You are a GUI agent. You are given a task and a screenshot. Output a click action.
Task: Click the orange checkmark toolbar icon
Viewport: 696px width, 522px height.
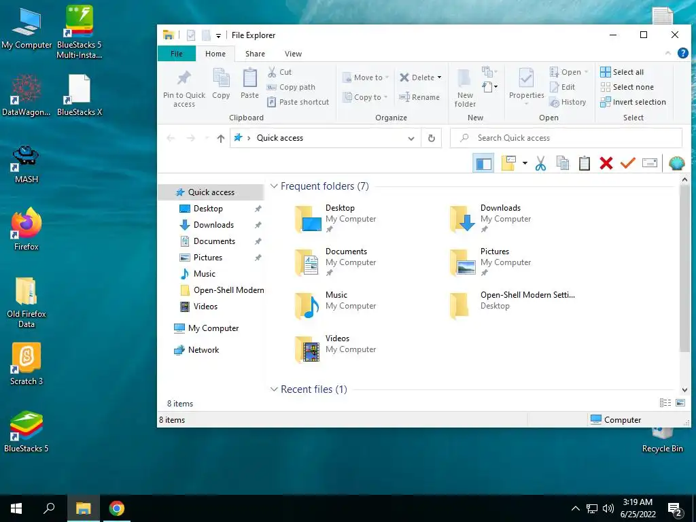tap(627, 163)
